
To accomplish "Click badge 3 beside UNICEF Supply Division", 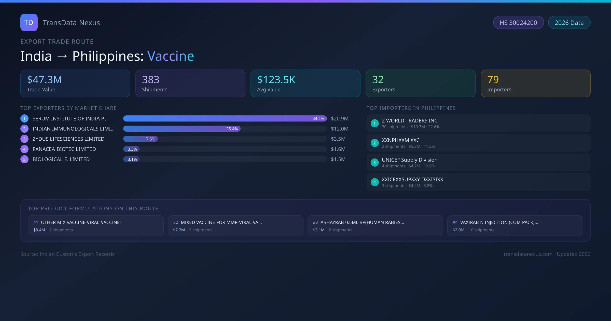I will click(x=374, y=163).
